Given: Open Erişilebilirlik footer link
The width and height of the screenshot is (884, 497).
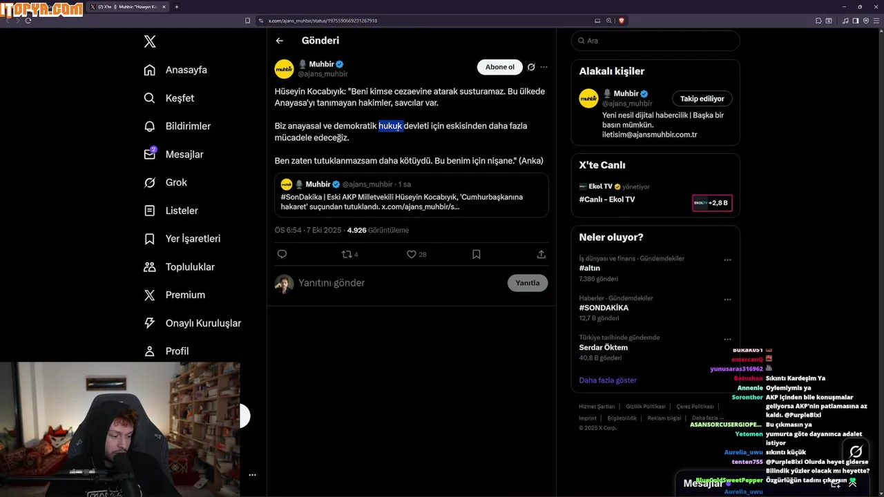Looking at the screenshot, I should click(622, 418).
